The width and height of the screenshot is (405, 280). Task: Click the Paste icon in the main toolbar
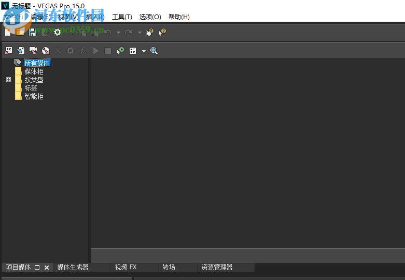[95, 32]
